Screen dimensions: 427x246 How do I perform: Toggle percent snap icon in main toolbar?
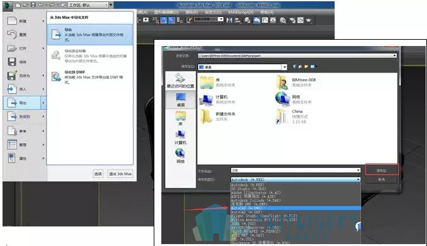[171, 20]
